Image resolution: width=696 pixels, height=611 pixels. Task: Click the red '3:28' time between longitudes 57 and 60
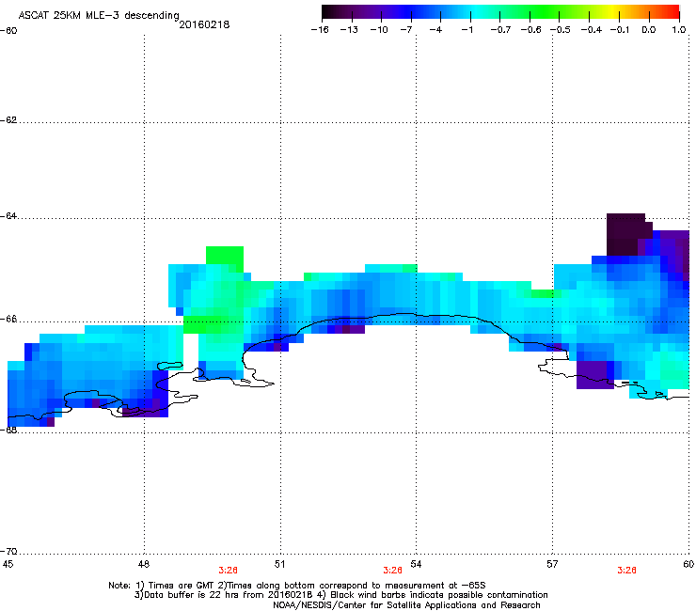(626, 571)
